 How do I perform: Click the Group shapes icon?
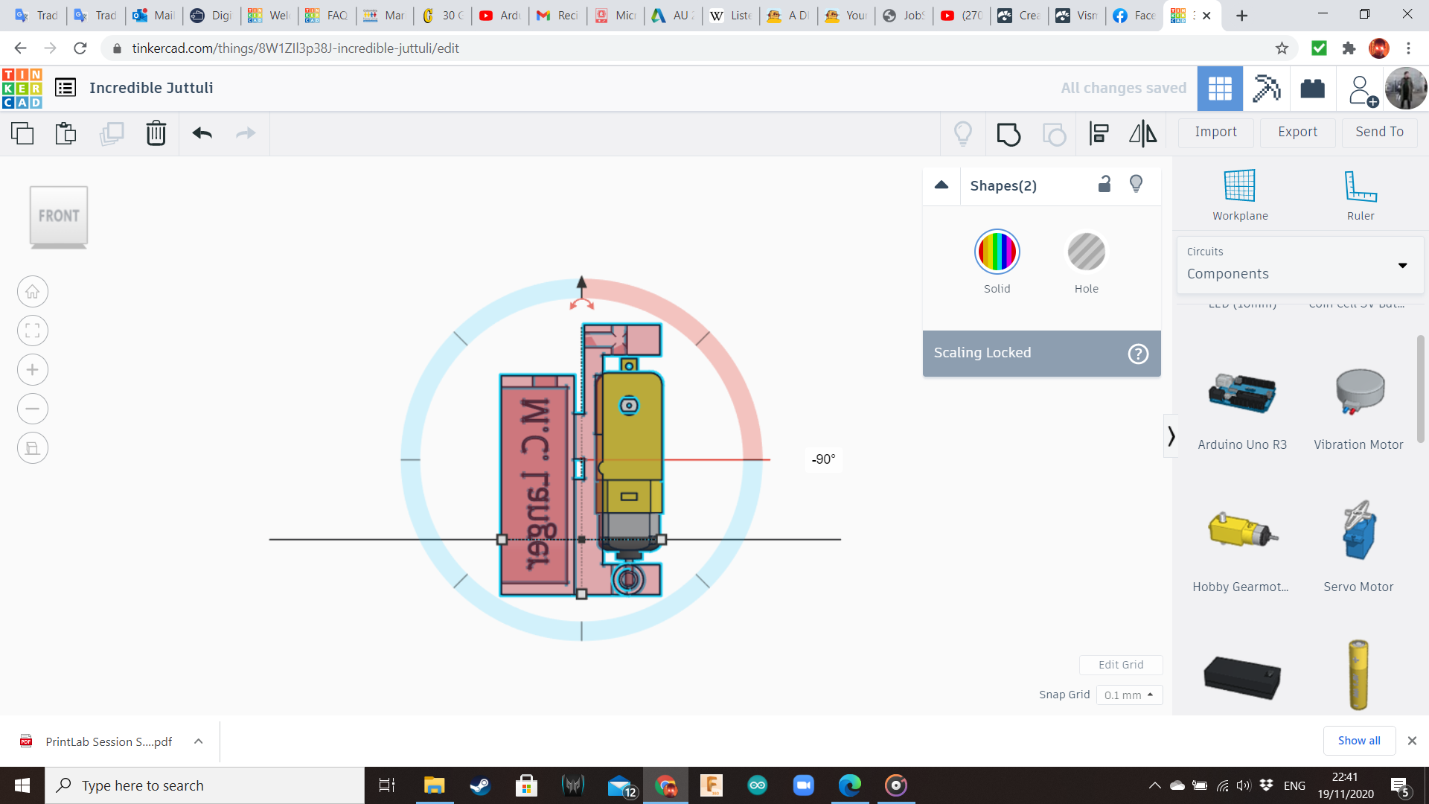pos(1008,134)
